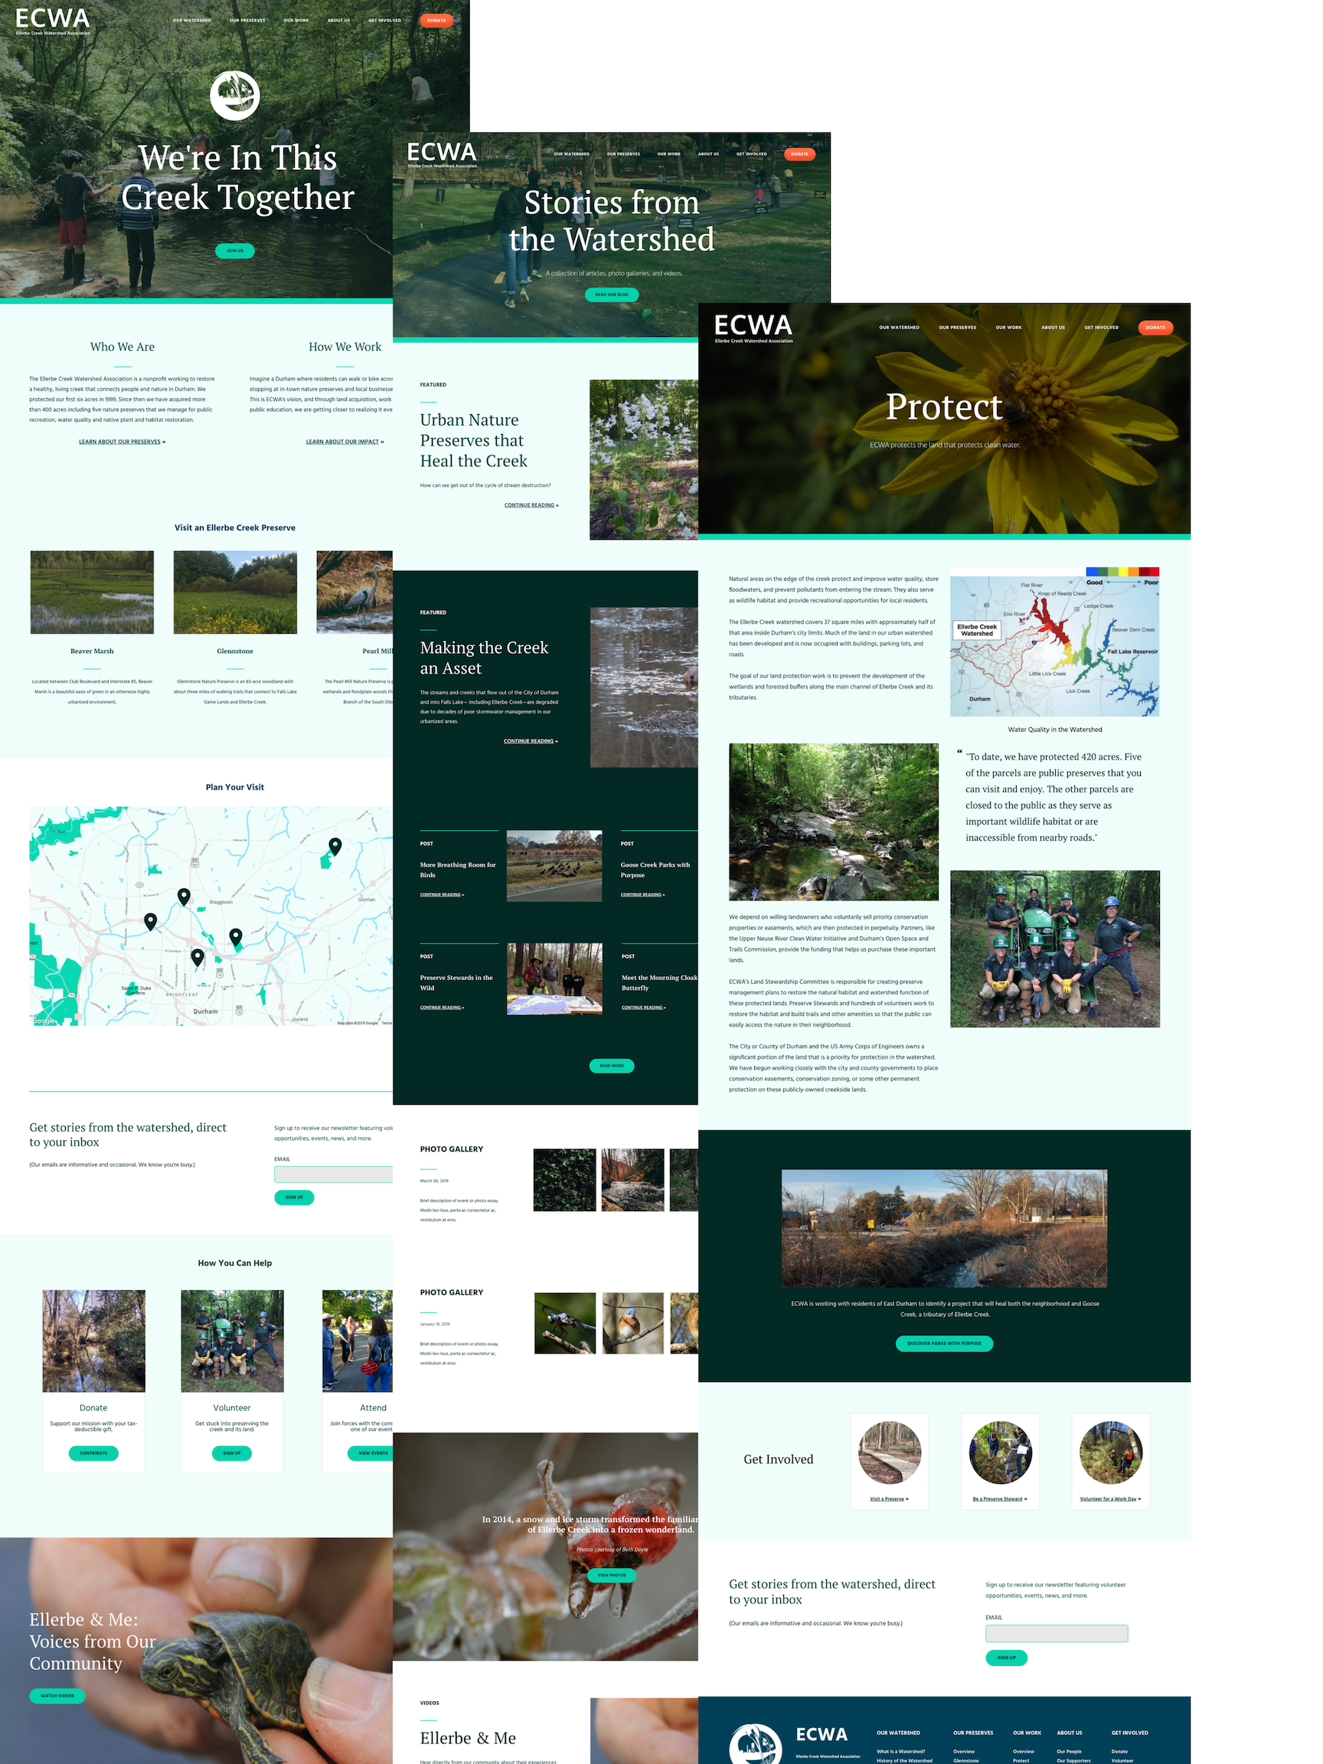Continue reading More Breathing Room for Birds
The image size is (1323, 1764).
[x=442, y=895]
